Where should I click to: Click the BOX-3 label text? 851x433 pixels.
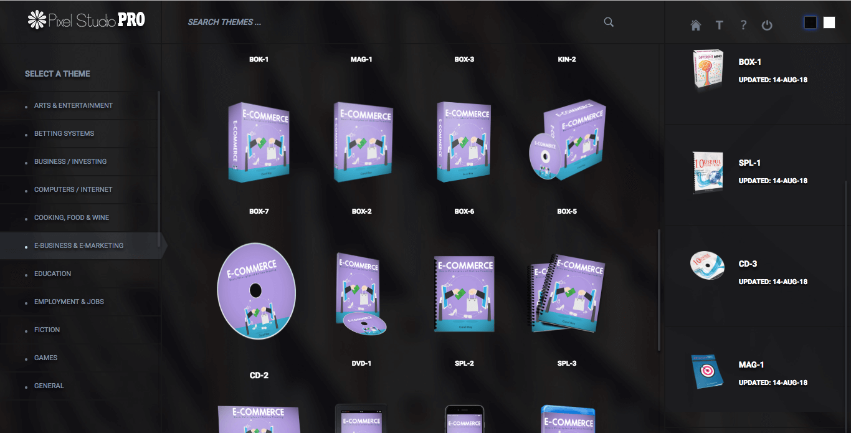pyautogui.click(x=465, y=59)
